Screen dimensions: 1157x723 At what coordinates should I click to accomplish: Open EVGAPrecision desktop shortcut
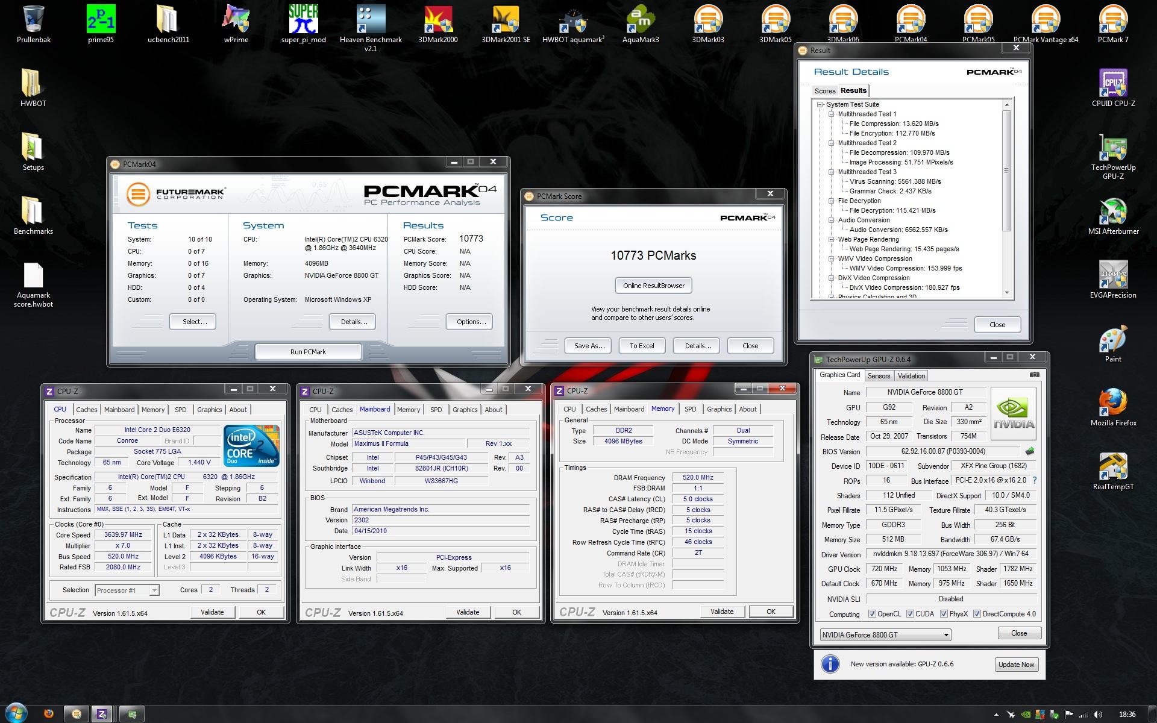pyautogui.click(x=1113, y=280)
